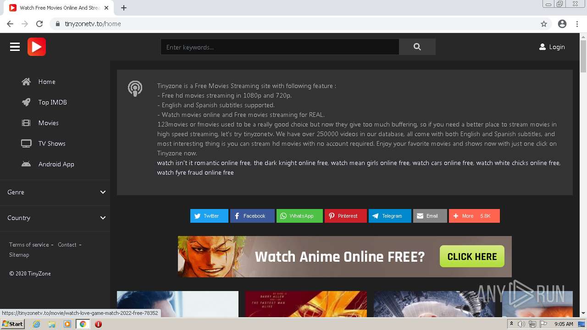Click the volume speaker tray icon
This screenshot has height=330, width=587.
521,324
